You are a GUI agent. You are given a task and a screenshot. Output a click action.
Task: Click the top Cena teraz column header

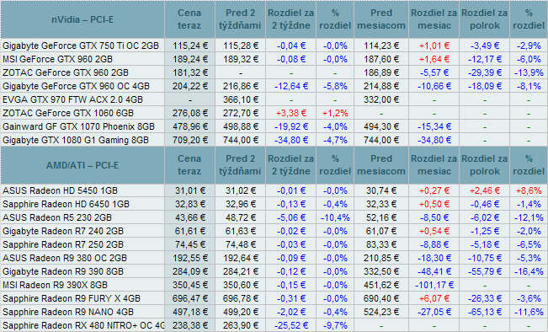coord(189,19)
